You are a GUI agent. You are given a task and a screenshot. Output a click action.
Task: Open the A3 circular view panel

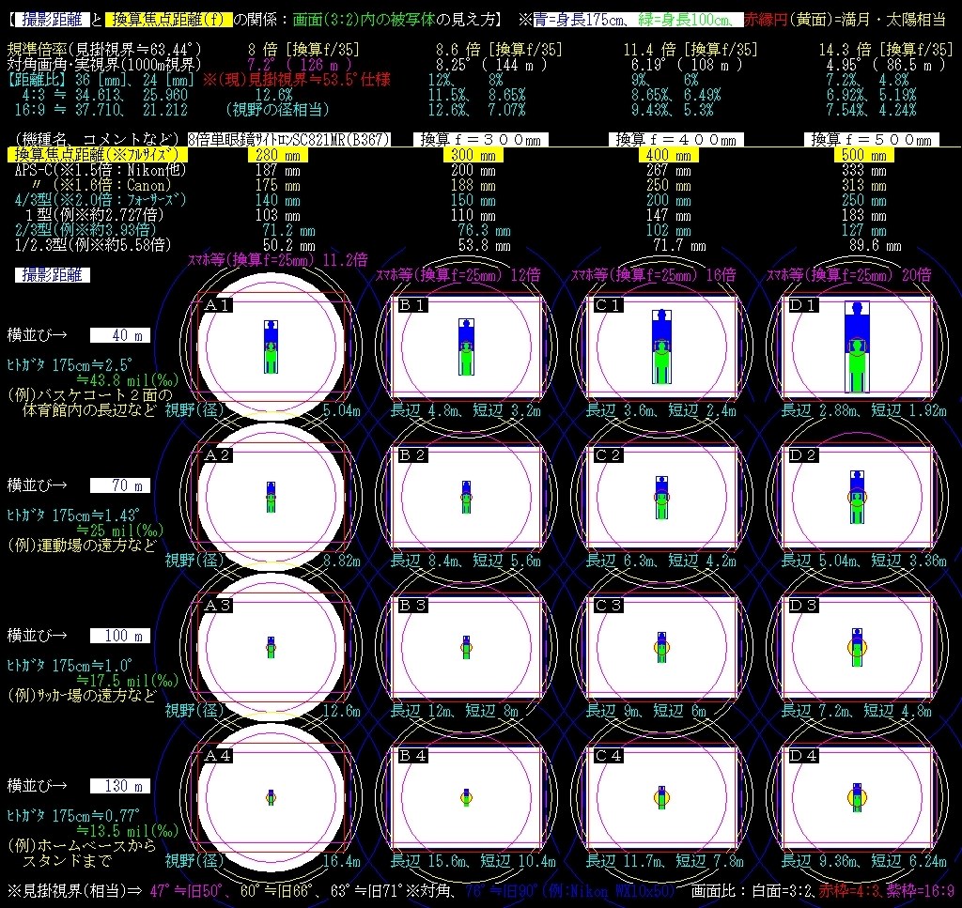tap(271, 647)
